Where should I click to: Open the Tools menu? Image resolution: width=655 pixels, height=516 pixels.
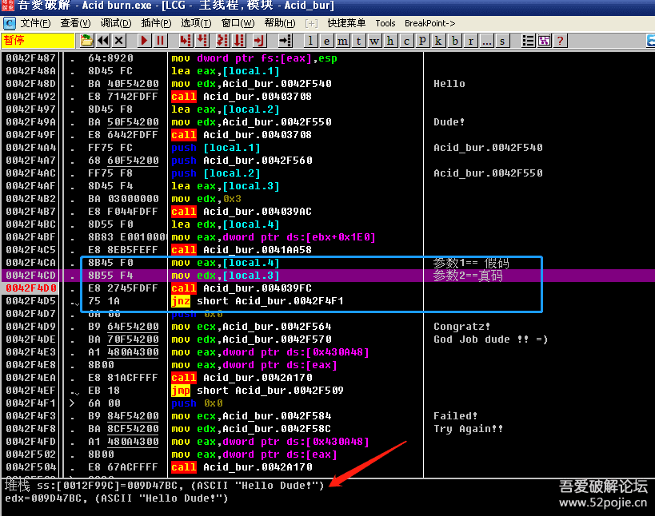pyautogui.click(x=385, y=23)
